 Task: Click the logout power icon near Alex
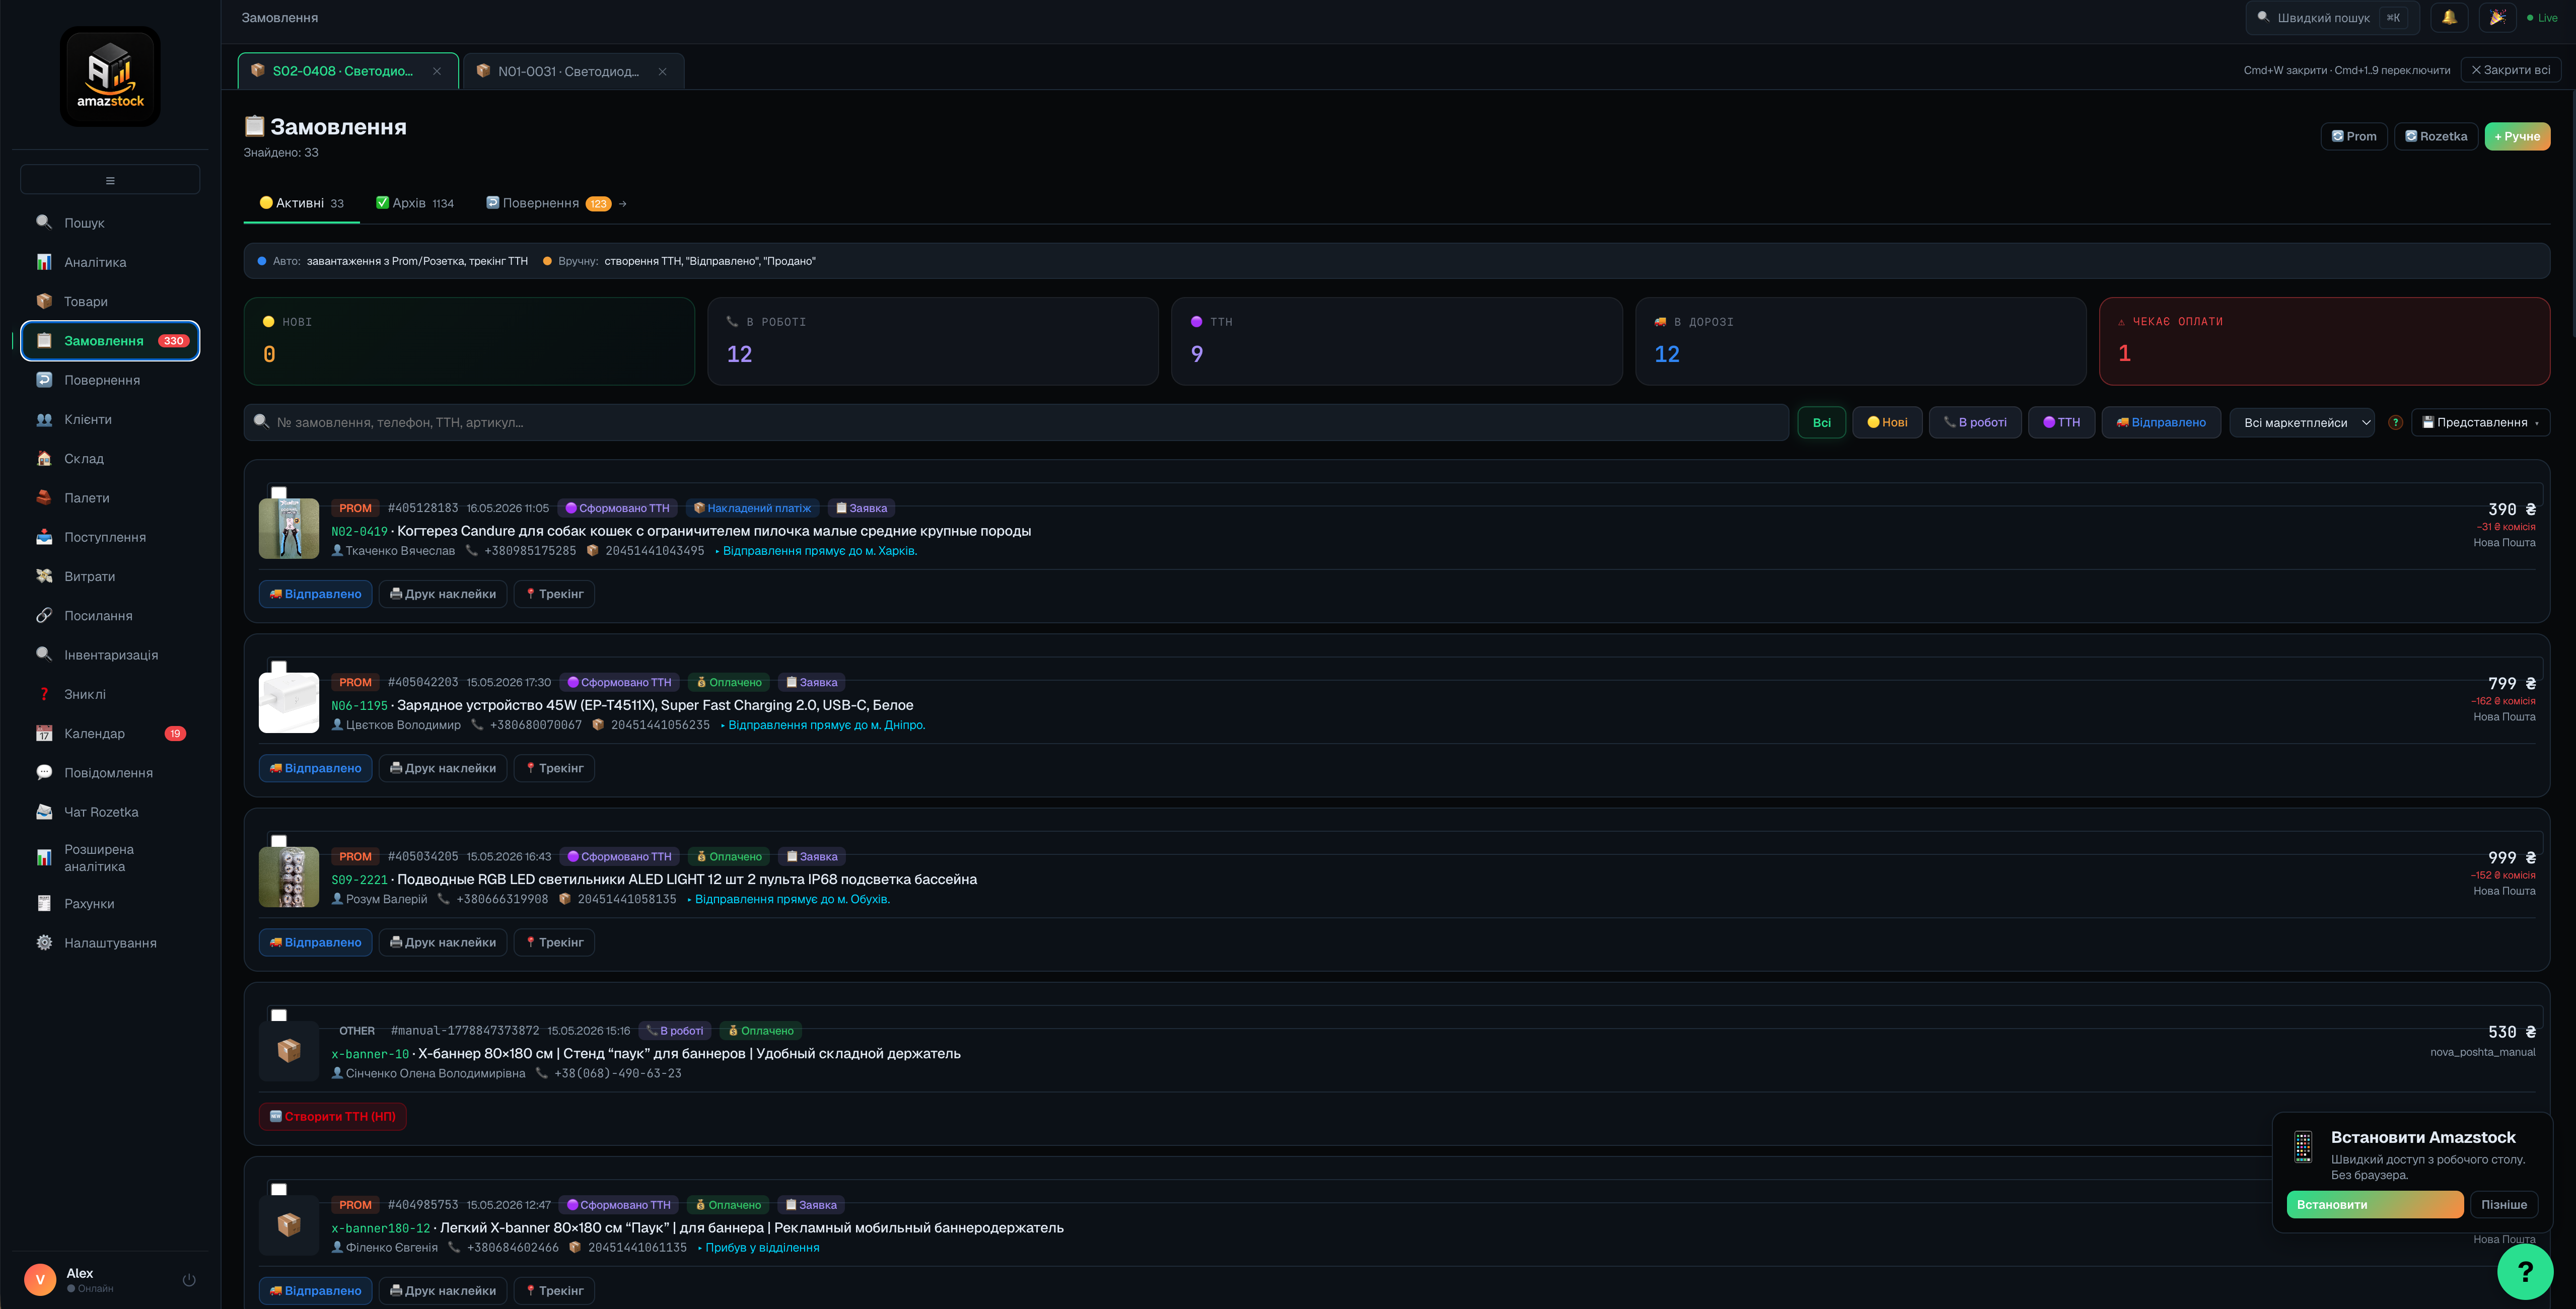tap(189, 1280)
